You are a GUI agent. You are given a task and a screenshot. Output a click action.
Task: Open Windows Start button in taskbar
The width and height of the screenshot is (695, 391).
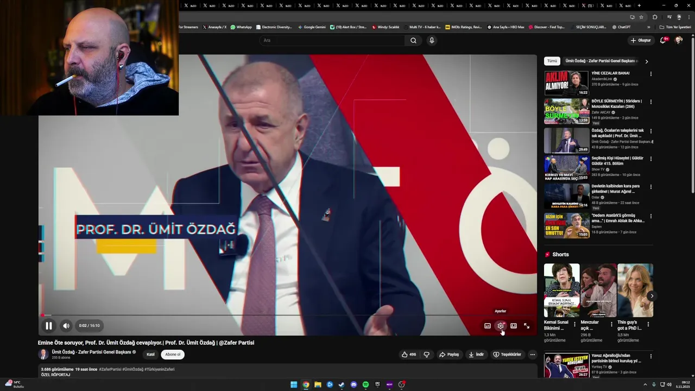(294, 384)
